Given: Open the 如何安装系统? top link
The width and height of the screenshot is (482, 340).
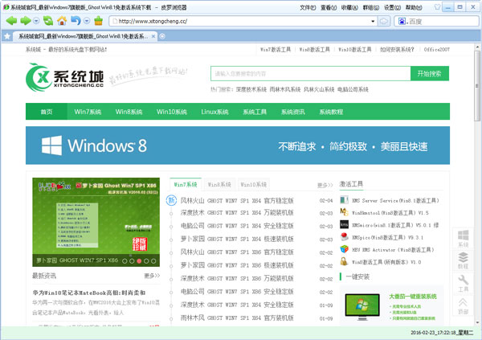Looking at the screenshot, I should click(x=397, y=50).
